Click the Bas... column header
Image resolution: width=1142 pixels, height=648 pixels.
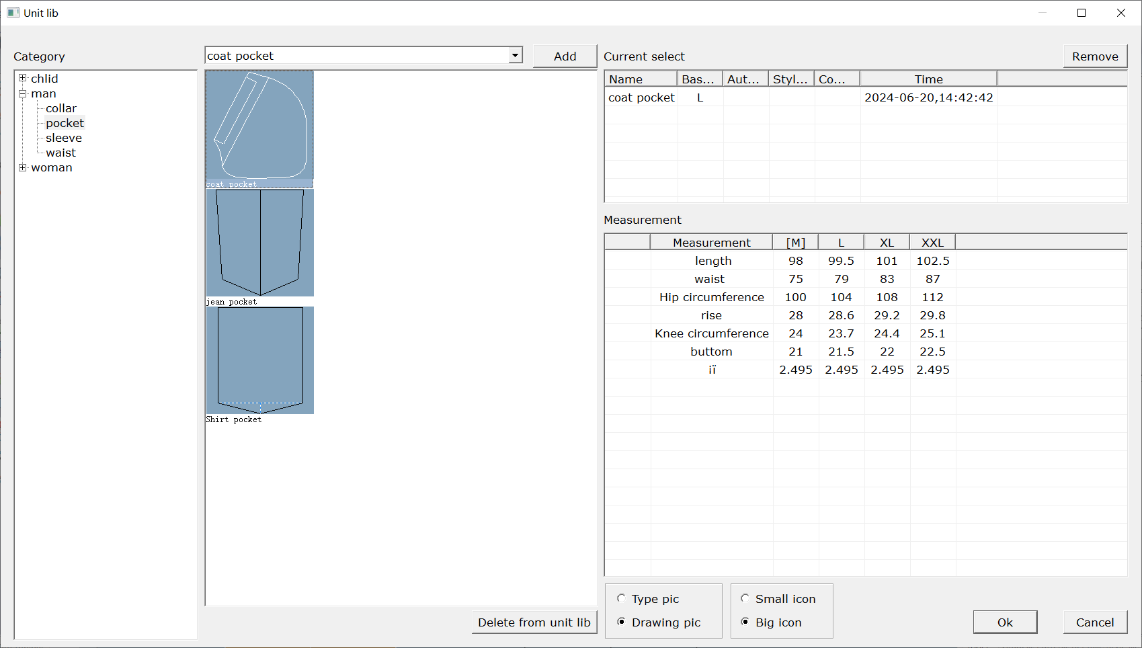(700, 79)
